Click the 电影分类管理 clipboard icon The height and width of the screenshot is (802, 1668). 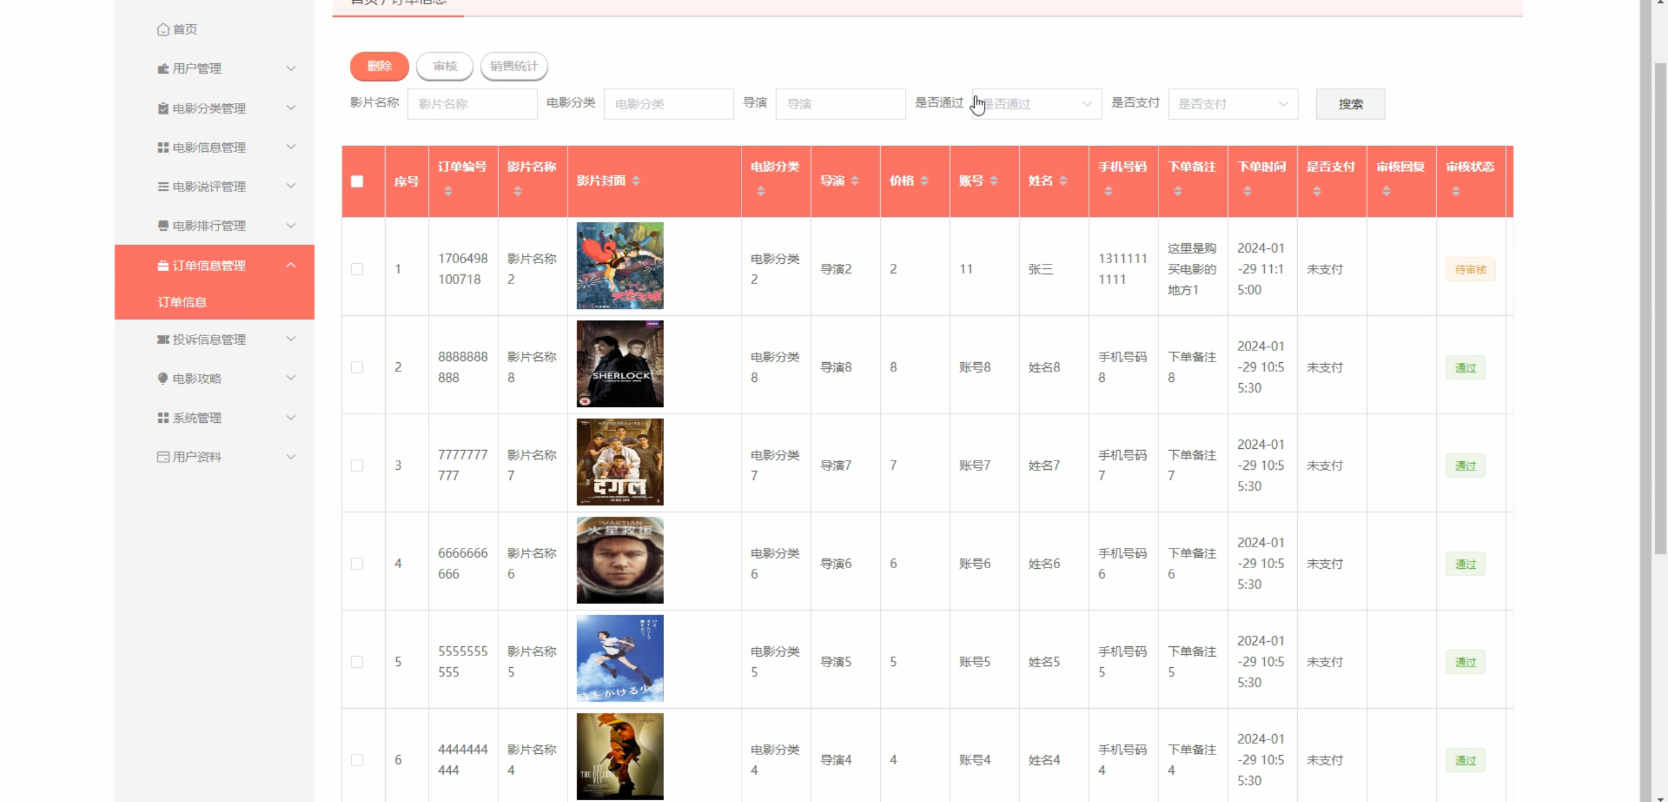pos(163,108)
